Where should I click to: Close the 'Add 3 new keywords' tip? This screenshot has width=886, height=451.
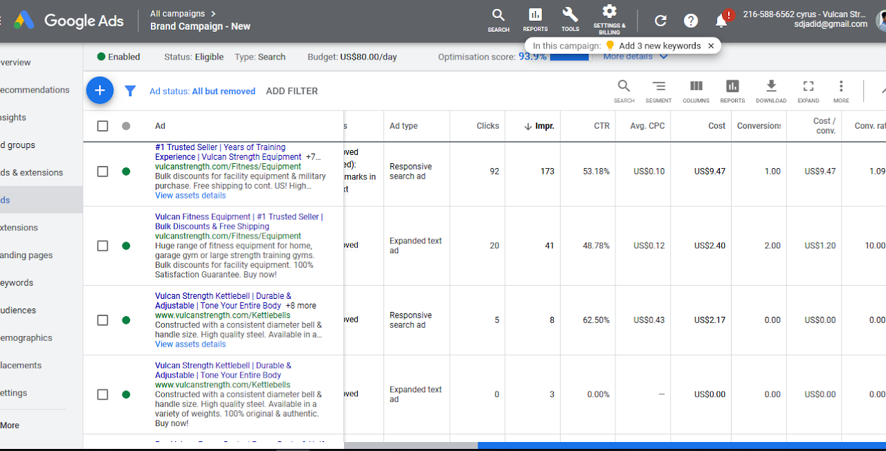711,46
